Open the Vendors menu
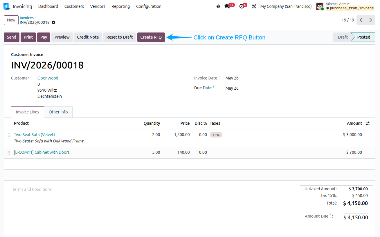 click(98, 6)
